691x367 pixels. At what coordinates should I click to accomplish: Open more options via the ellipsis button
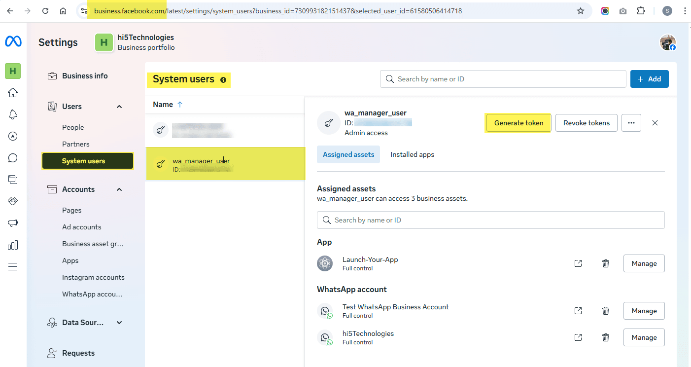[631, 122]
